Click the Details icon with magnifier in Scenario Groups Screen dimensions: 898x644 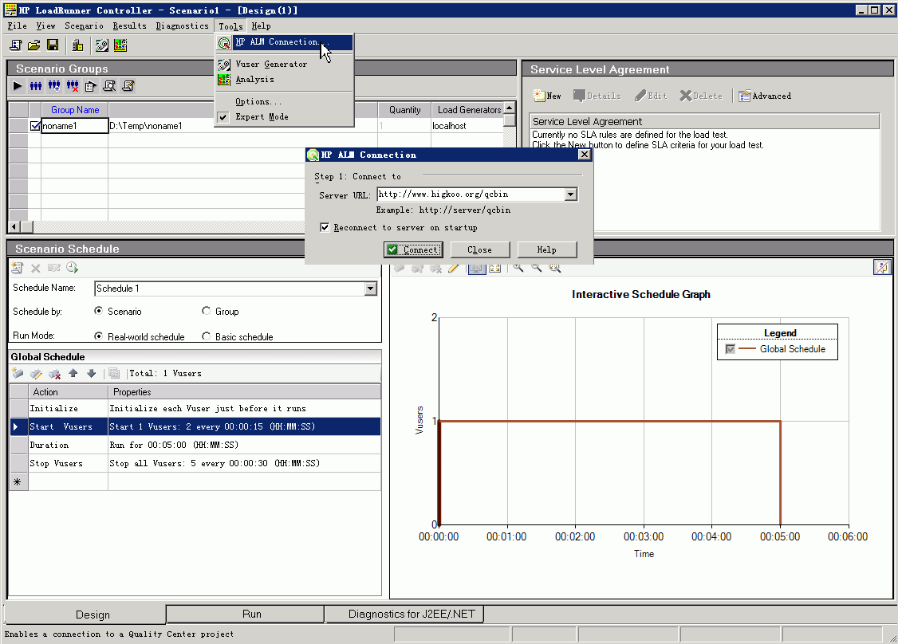pos(108,86)
